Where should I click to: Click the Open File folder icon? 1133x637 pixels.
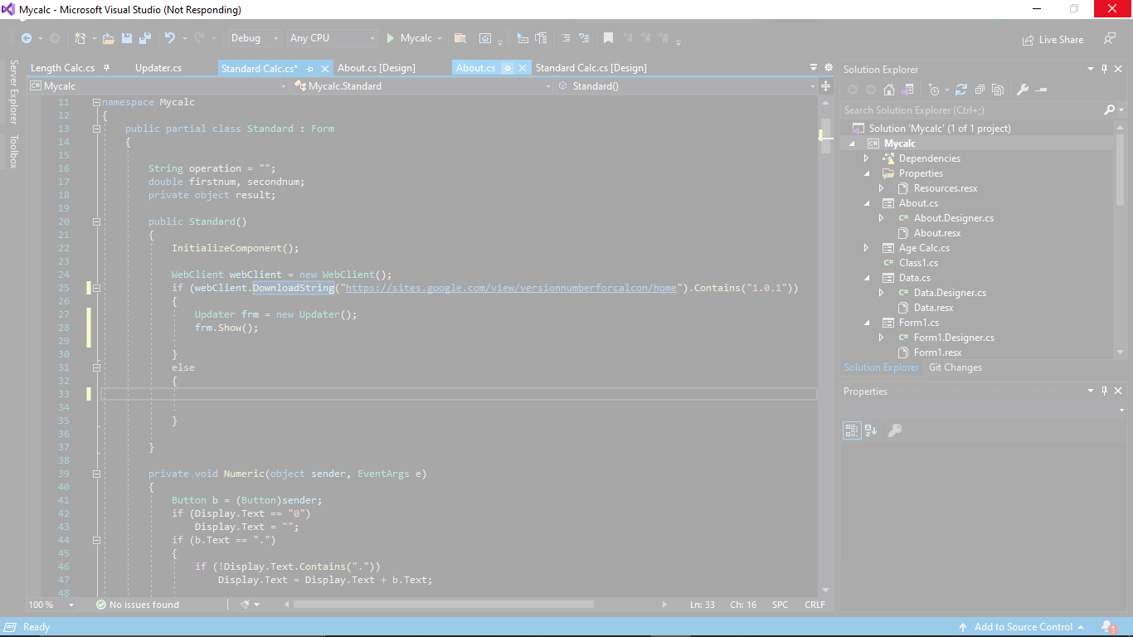click(x=109, y=38)
